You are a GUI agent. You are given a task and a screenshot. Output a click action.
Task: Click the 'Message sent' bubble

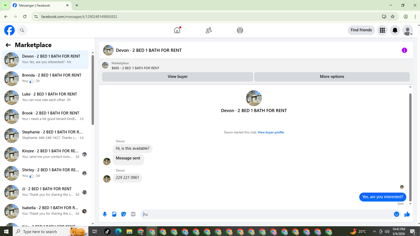(128, 159)
